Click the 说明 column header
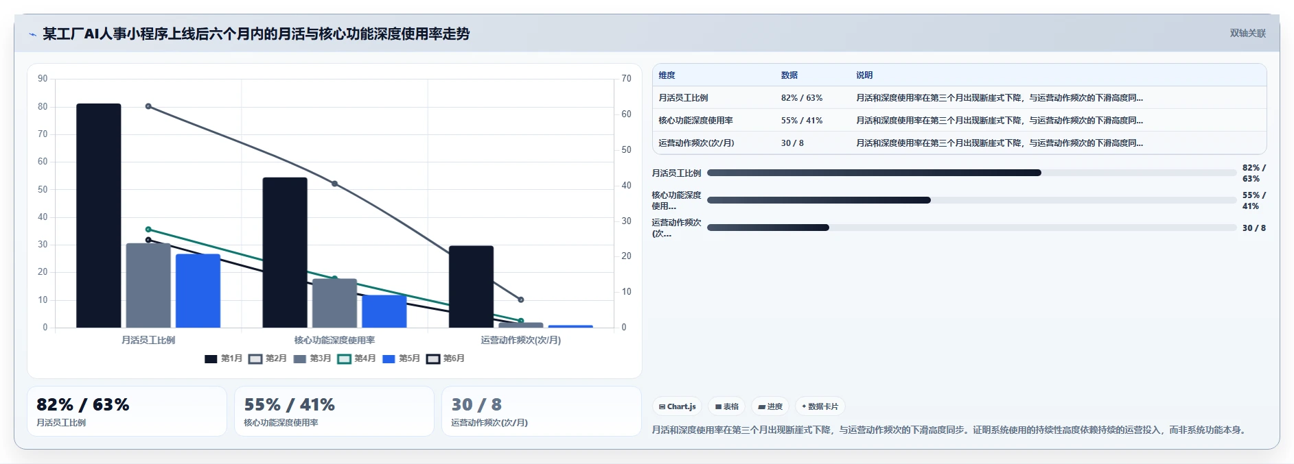The width and height of the screenshot is (1294, 464). pyautogui.click(x=864, y=75)
